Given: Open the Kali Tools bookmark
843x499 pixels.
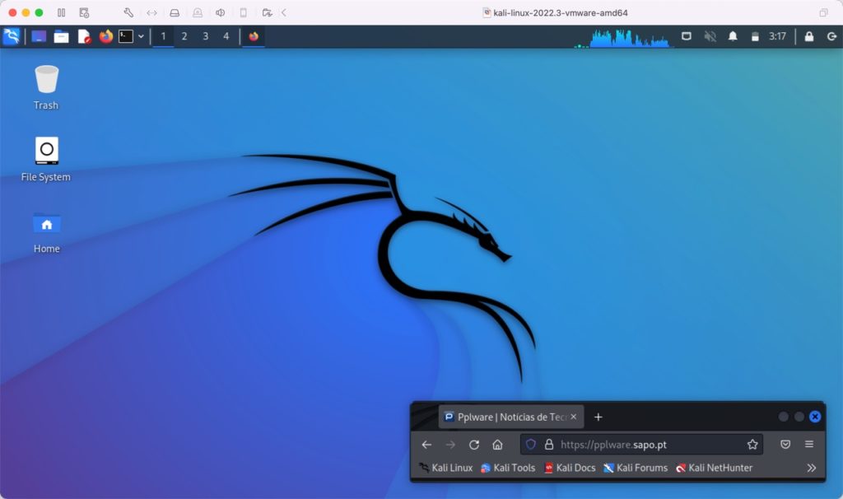Looking at the screenshot, I should coord(508,468).
